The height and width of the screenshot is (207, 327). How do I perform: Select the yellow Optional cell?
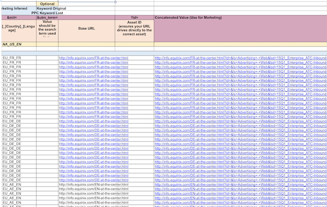pos(47,4)
